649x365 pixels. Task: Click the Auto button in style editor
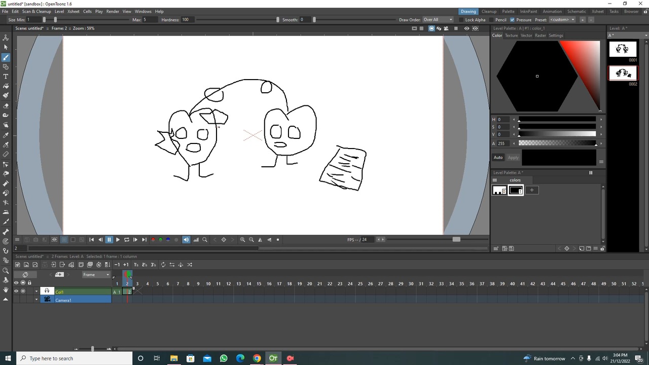tap(498, 158)
